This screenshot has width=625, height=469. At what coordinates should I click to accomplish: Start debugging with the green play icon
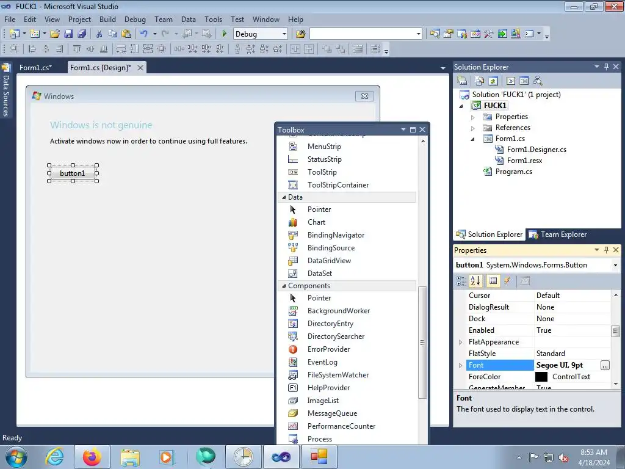coord(224,34)
